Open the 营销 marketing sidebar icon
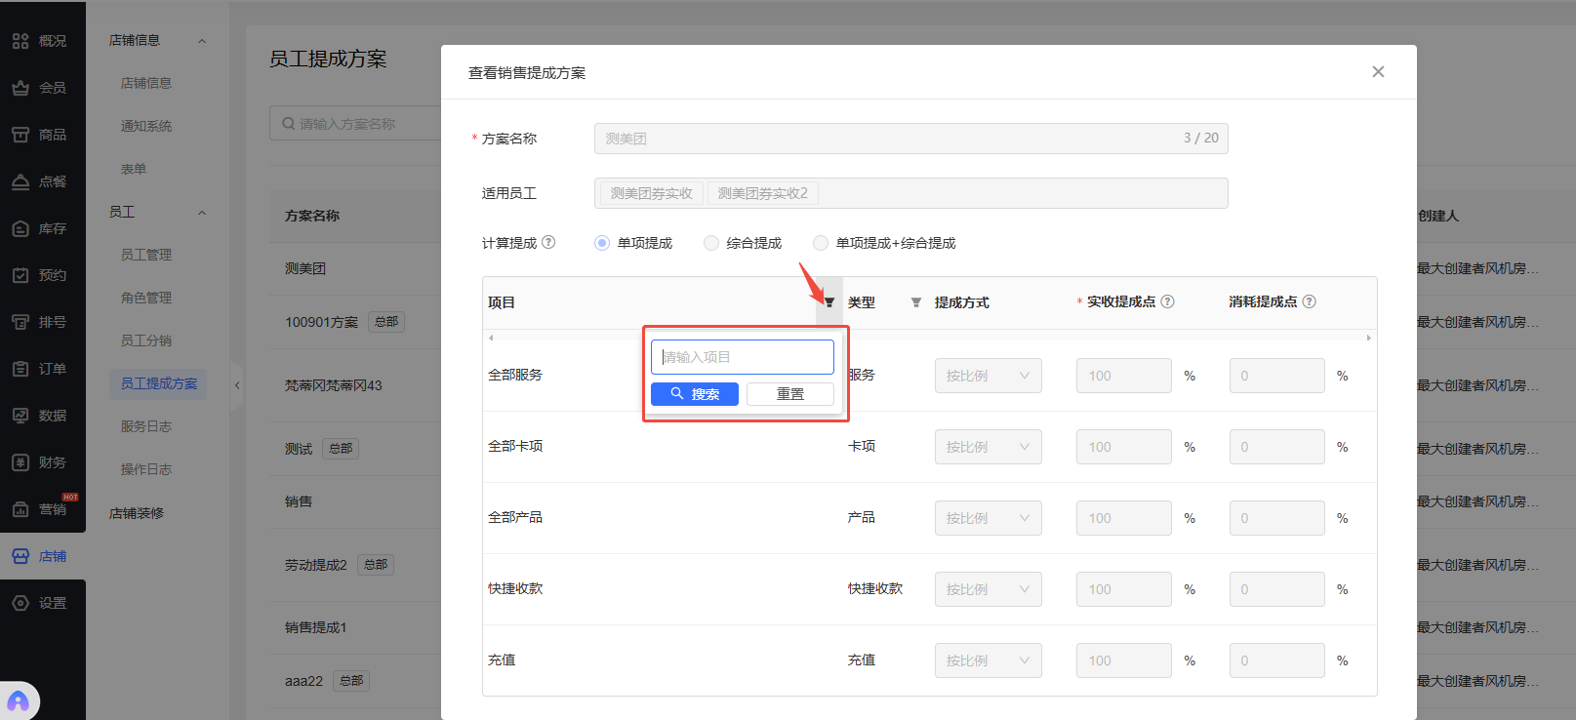 (20, 509)
